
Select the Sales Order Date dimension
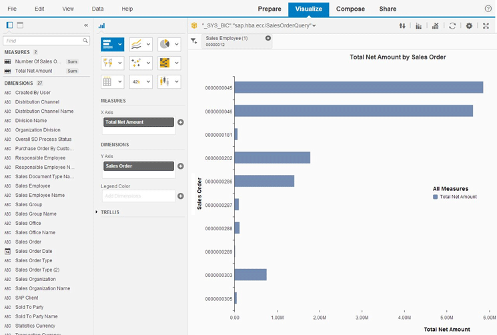(33, 251)
